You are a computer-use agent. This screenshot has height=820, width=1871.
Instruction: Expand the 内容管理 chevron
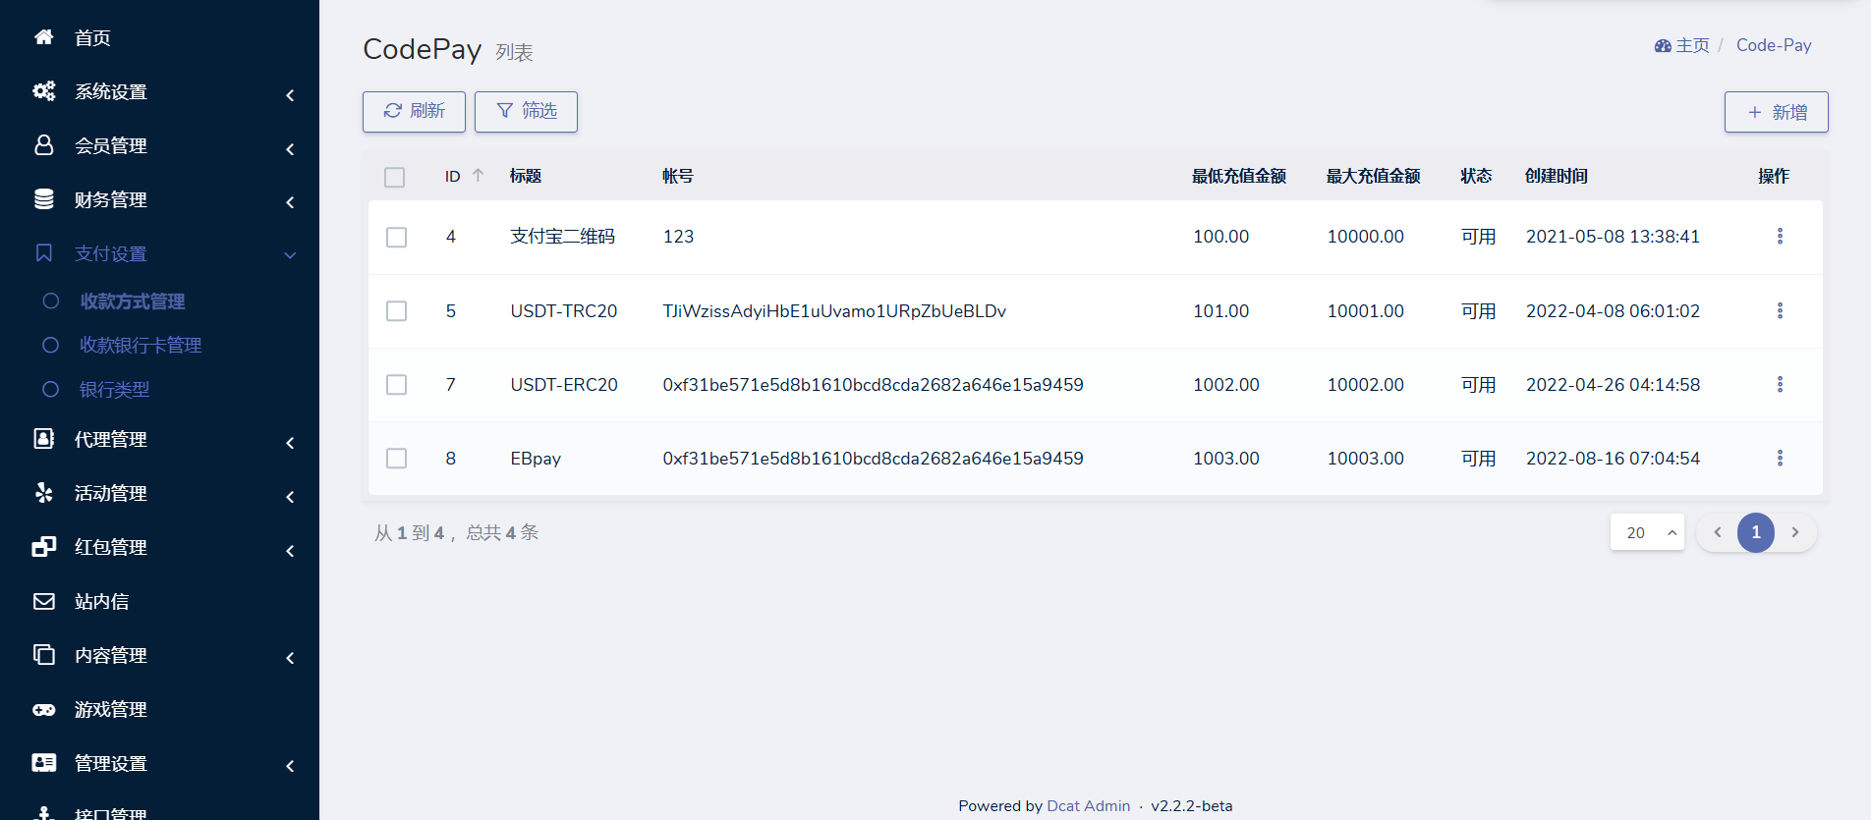point(290,658)
